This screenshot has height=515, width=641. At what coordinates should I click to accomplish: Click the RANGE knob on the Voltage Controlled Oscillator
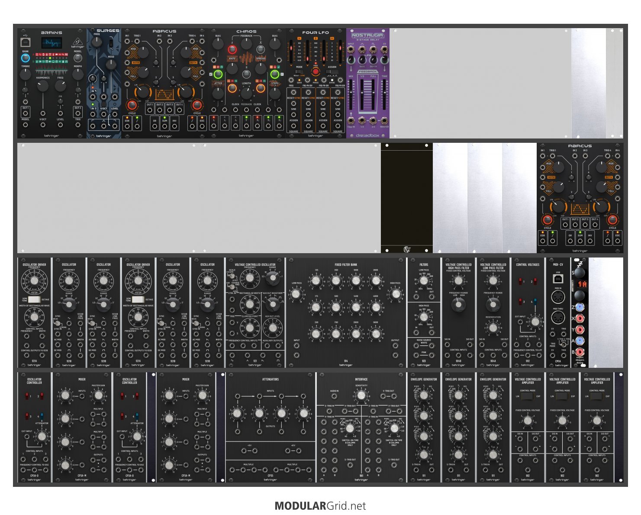[x=272, y=279]
